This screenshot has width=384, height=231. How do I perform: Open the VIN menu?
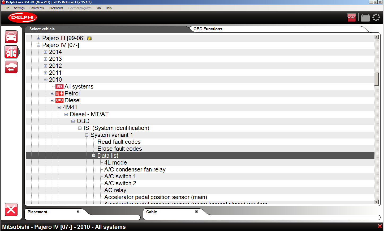[99, 8]
